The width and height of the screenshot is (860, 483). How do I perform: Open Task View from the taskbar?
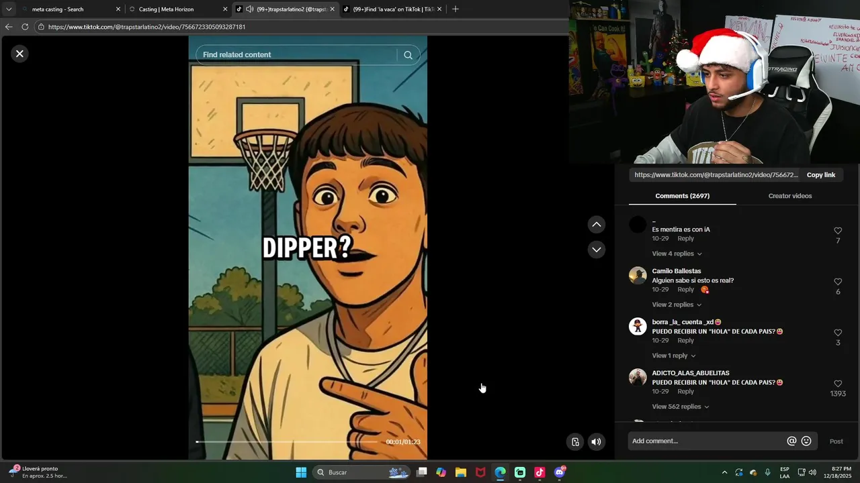pyautogui.click(x=421, y=472)
